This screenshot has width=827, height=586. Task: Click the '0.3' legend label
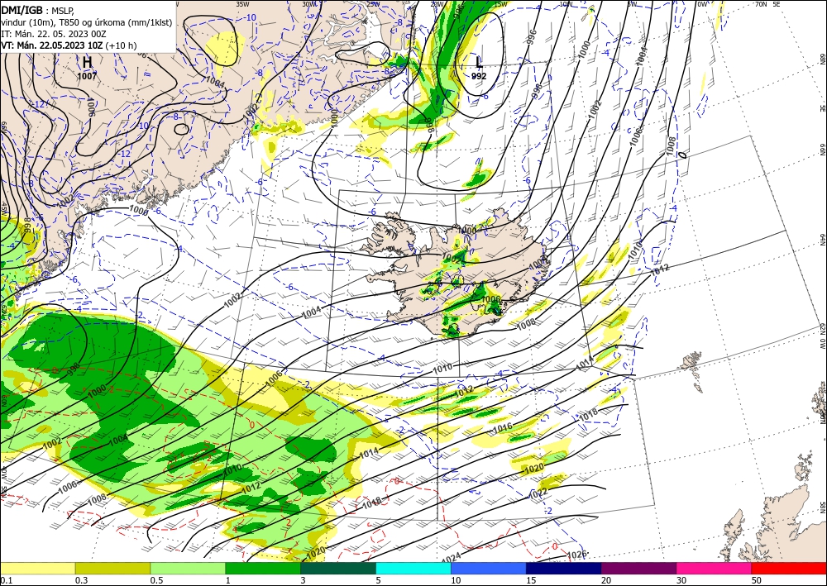coord(81,580)
